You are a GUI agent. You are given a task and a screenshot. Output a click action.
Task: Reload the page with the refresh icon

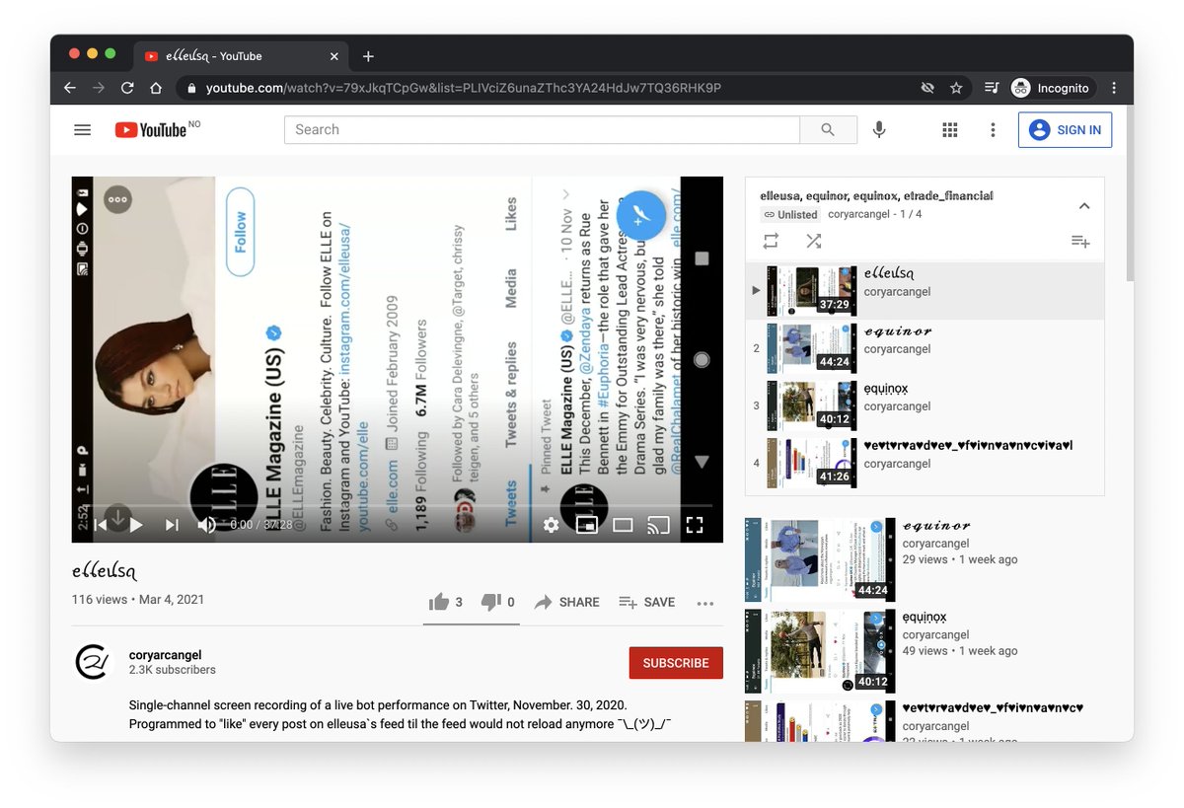pos(127,88)
